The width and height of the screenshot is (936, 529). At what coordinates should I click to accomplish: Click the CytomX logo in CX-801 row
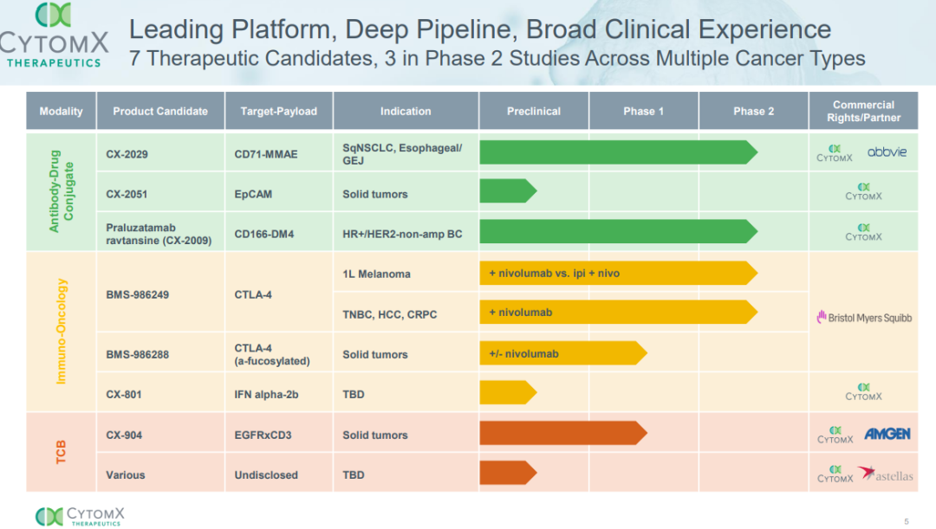pyautogui.click(x=863, y=393)
